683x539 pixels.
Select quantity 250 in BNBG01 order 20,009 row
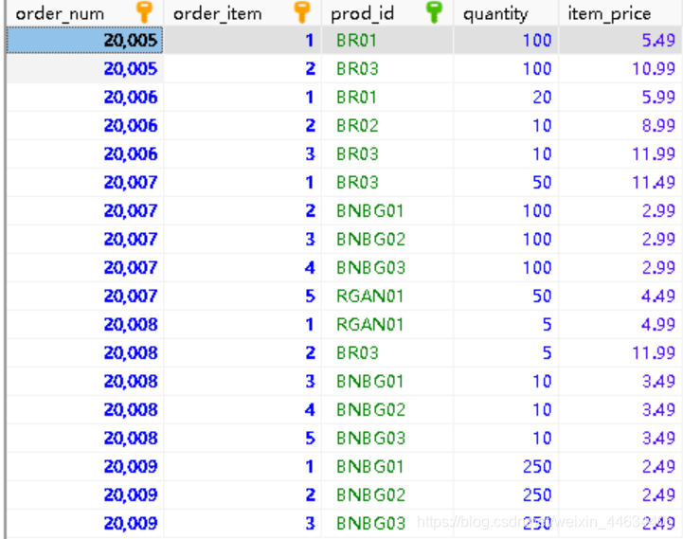coord(506,466)
